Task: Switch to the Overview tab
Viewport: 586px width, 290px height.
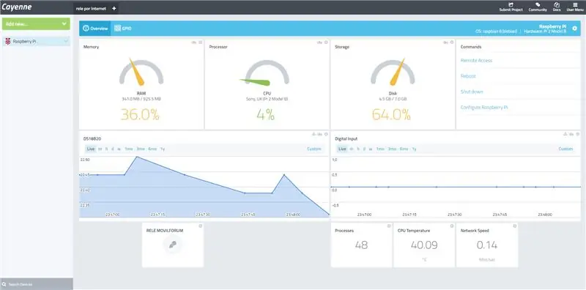Action: [x=95, y=29]
